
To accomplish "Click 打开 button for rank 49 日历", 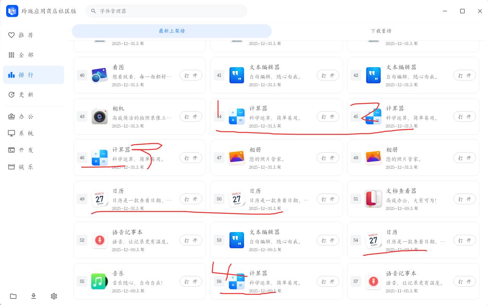I will tap(191, 199).
